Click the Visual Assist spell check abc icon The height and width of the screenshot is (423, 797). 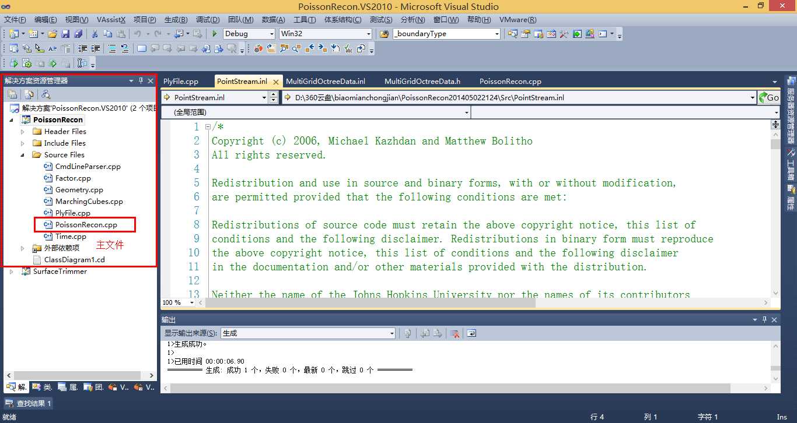(348, 48)
